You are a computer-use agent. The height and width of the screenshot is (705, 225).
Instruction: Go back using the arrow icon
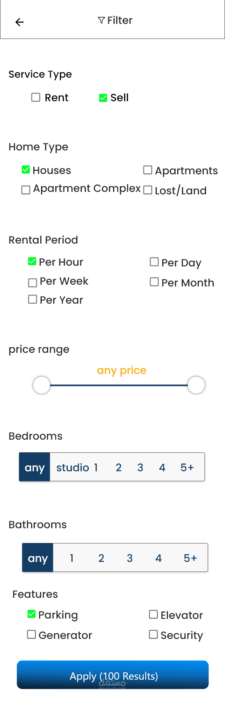point(20,22)
